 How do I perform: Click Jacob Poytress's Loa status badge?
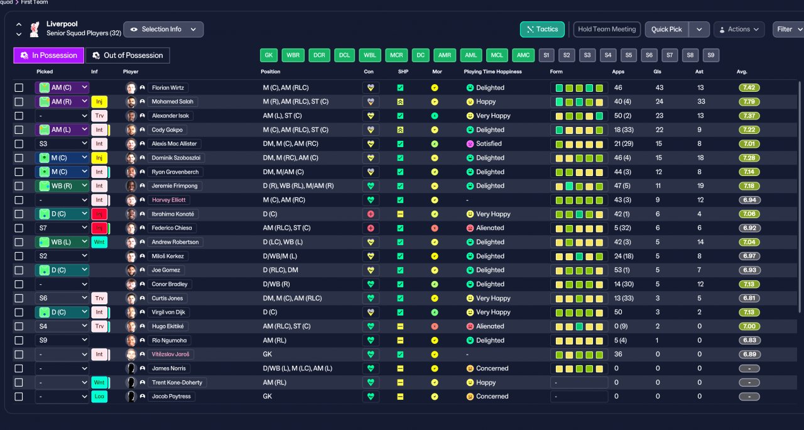pyautogui.click(x=99, y=397)
